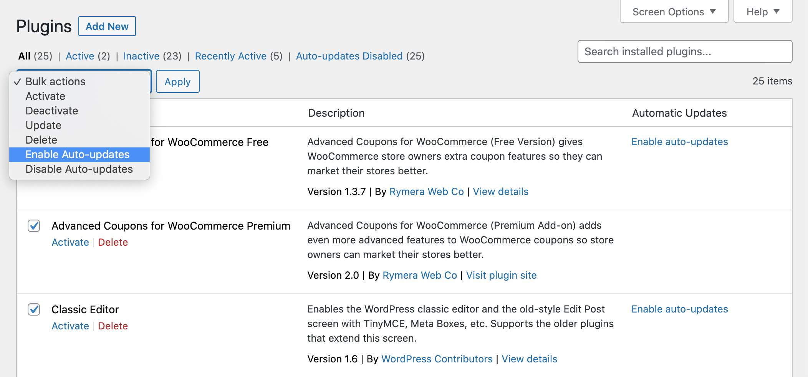Click the 25 items count text

tap(772, 81)
